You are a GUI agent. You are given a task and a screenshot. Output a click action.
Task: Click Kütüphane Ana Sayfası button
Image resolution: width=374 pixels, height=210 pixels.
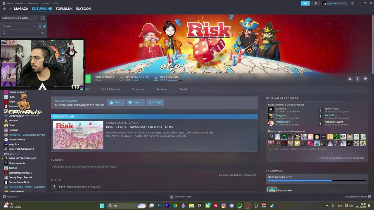point(19,18)
